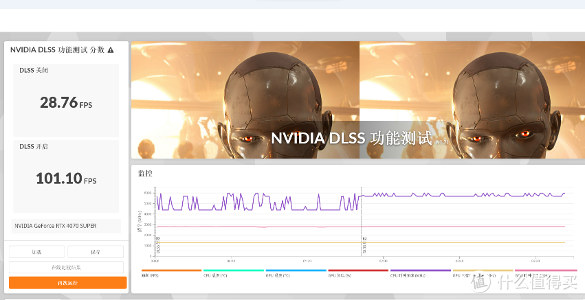Click the NVIDIA DLSS 功能测试 分数 title

57,50
